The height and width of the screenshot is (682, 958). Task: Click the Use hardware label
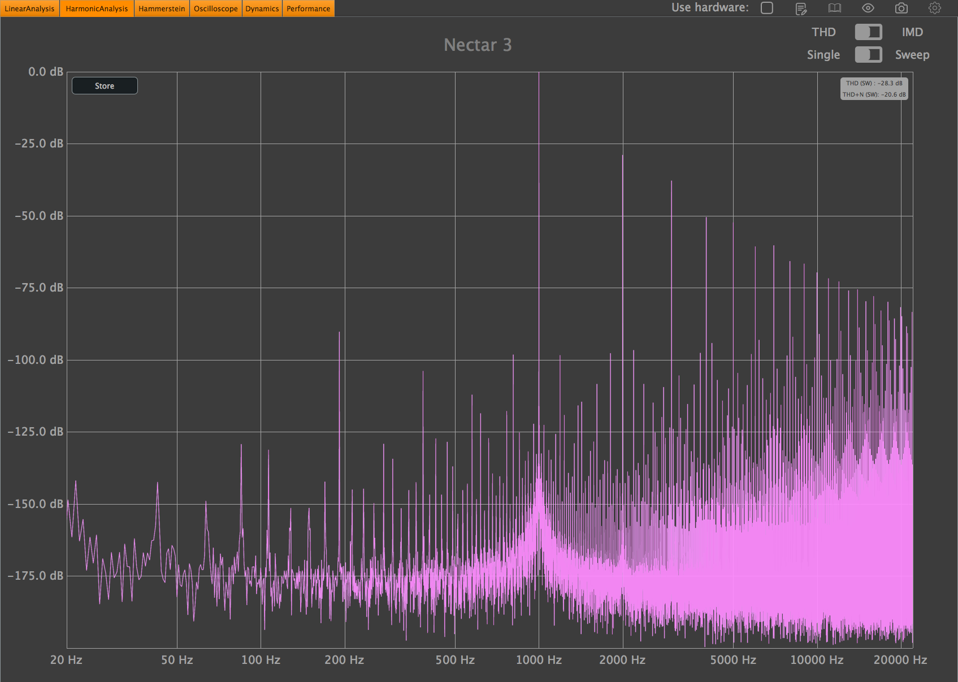click(710, 8)
